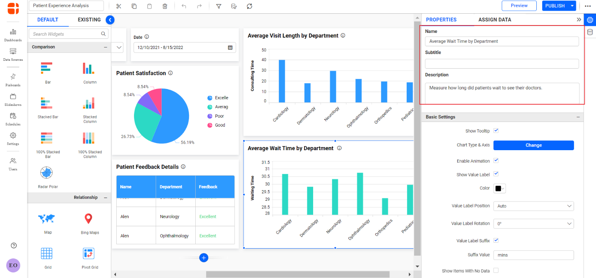Disable the Show Tooltip checkbox
The height and width of the screenshot is (278, 596).
(496, 131)
